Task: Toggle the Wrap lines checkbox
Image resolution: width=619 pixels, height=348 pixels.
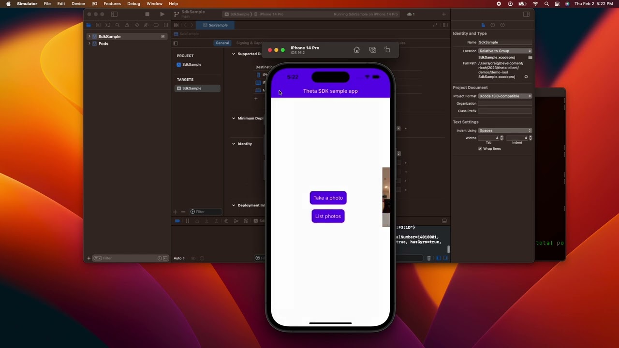Action: 480,149
